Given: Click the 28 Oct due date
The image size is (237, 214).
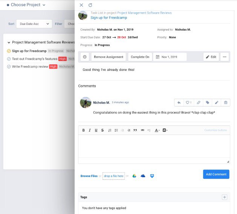Looking at the screenshot, I should [122, 37].
